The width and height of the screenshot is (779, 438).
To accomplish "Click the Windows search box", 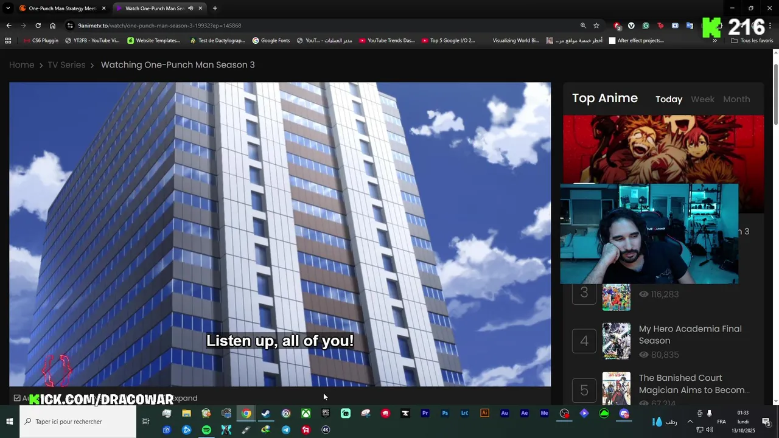I will pos(78,422).
